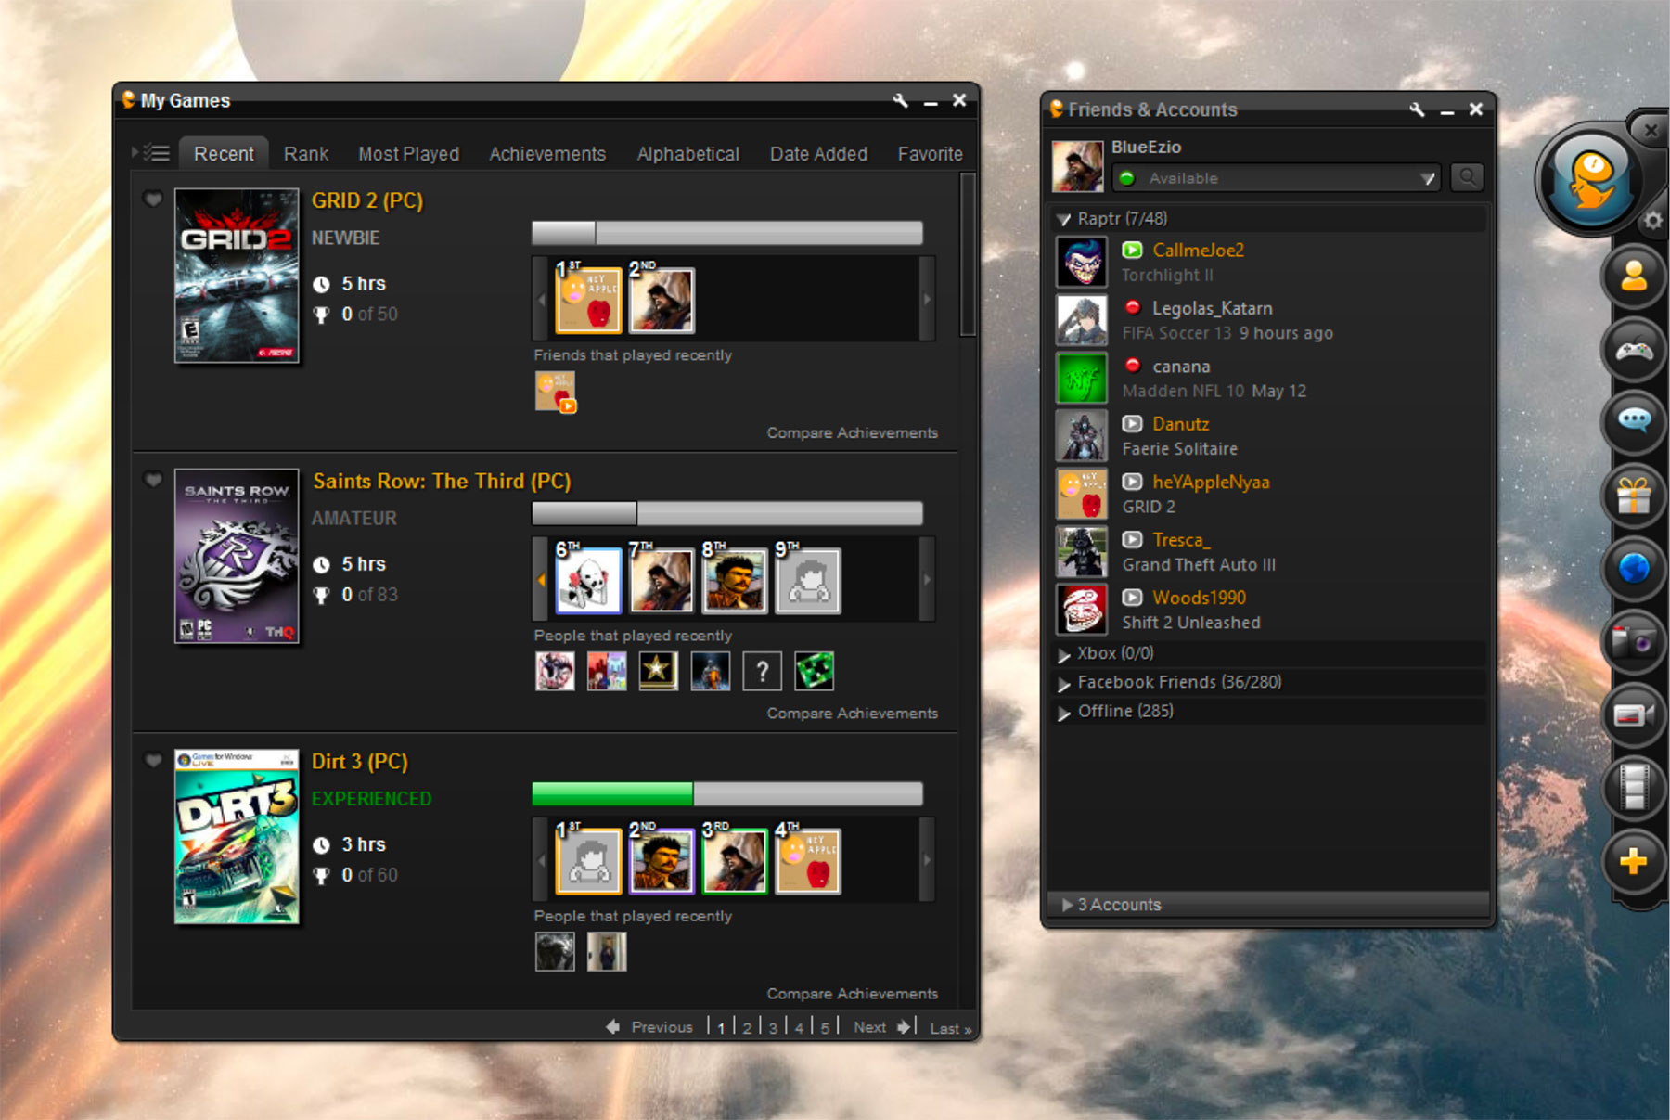Click the Minecraft creeper avatar under Saints Row
Viewport: 1670px width, 1120px height.
tap(814, 671)
